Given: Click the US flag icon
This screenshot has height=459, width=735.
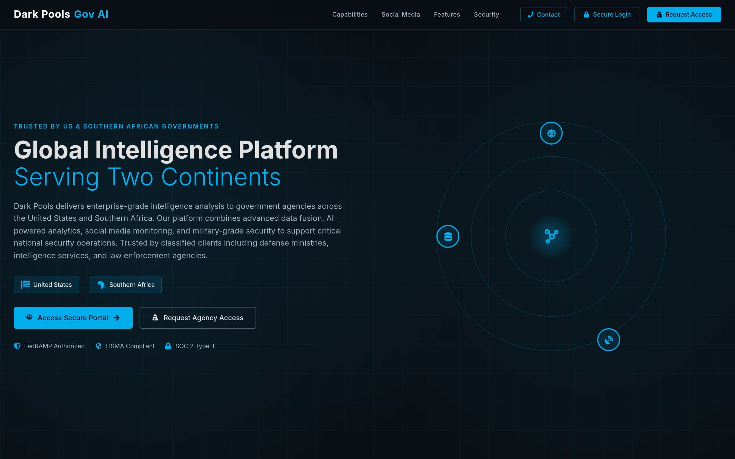Looking at the screenshot, I should coord(26,285).
